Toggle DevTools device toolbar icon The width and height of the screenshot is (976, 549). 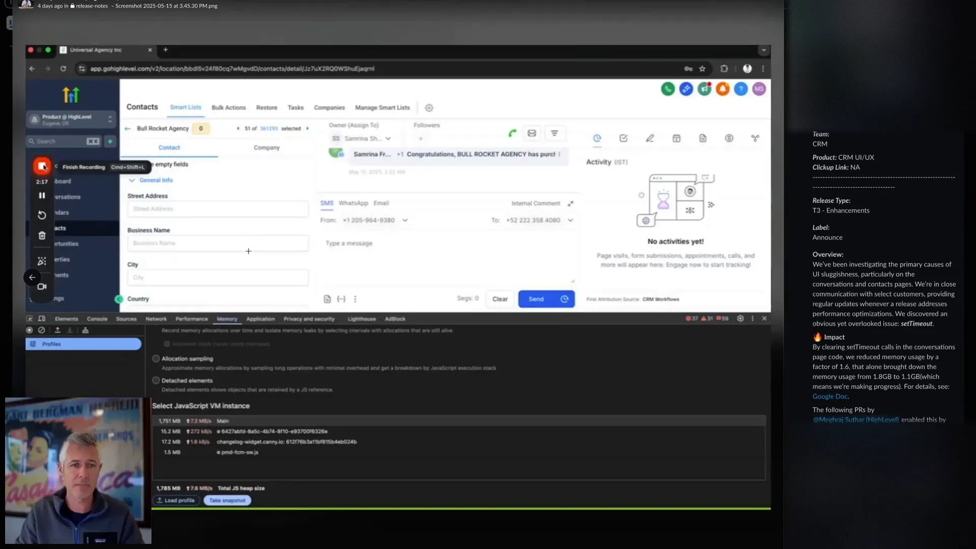point(42,319)
